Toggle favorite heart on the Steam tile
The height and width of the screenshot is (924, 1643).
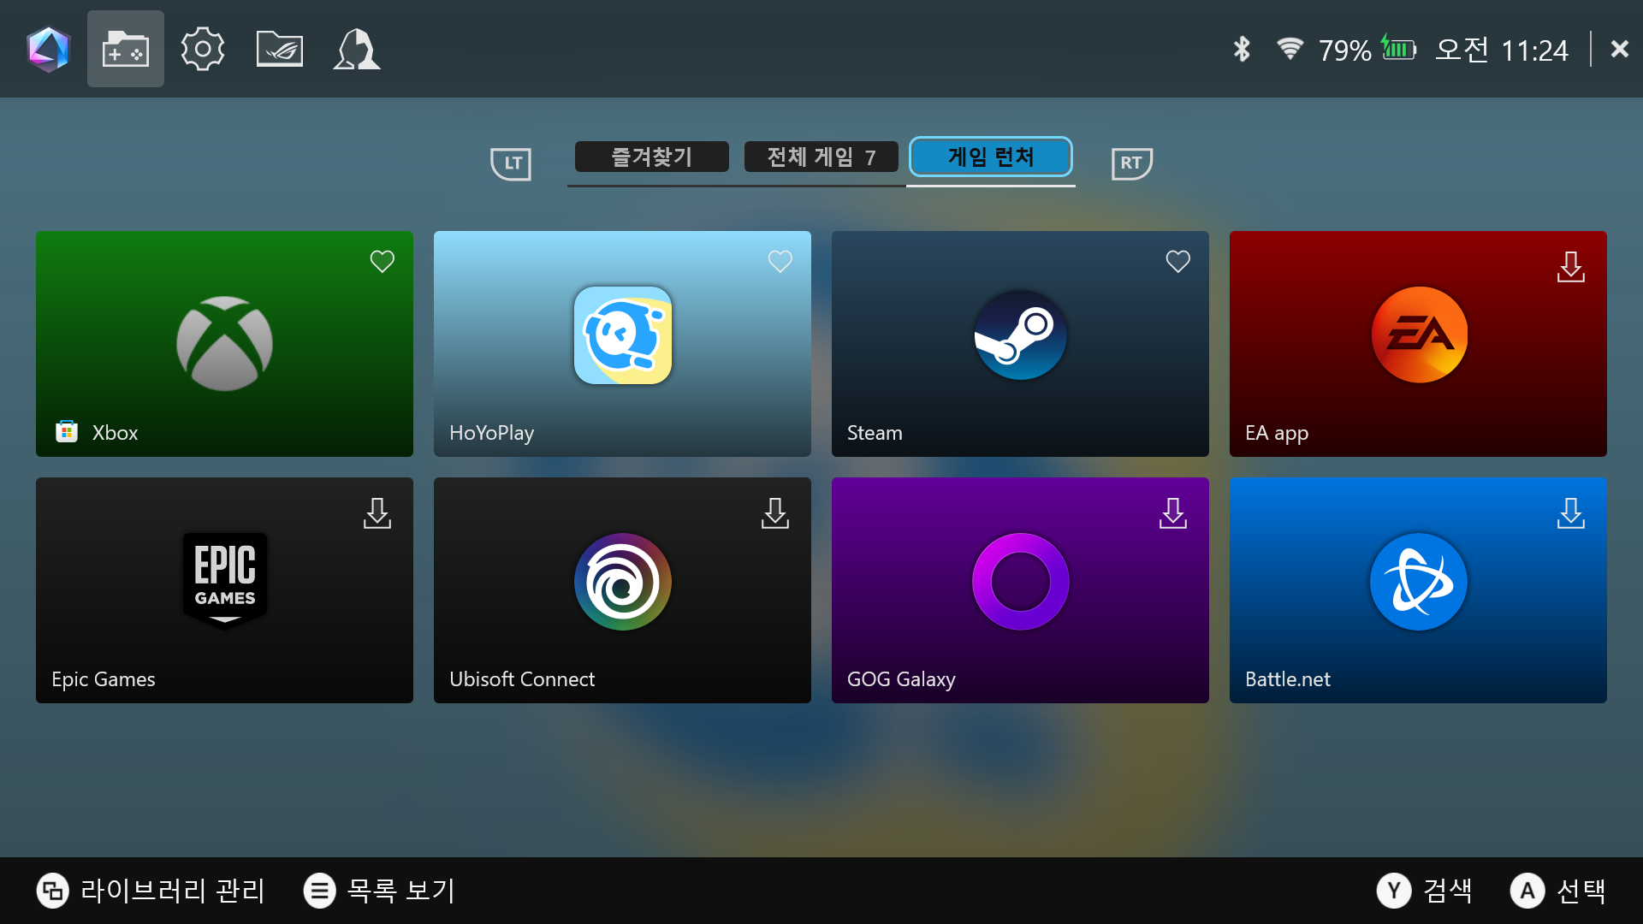[1178, 261]
